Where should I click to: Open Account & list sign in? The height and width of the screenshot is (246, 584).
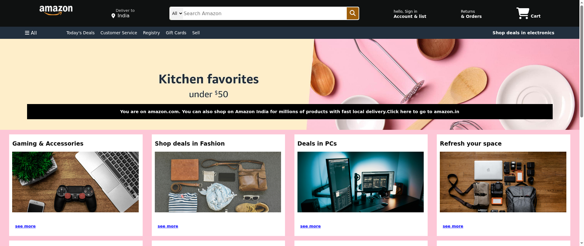(x=410, y=14)
